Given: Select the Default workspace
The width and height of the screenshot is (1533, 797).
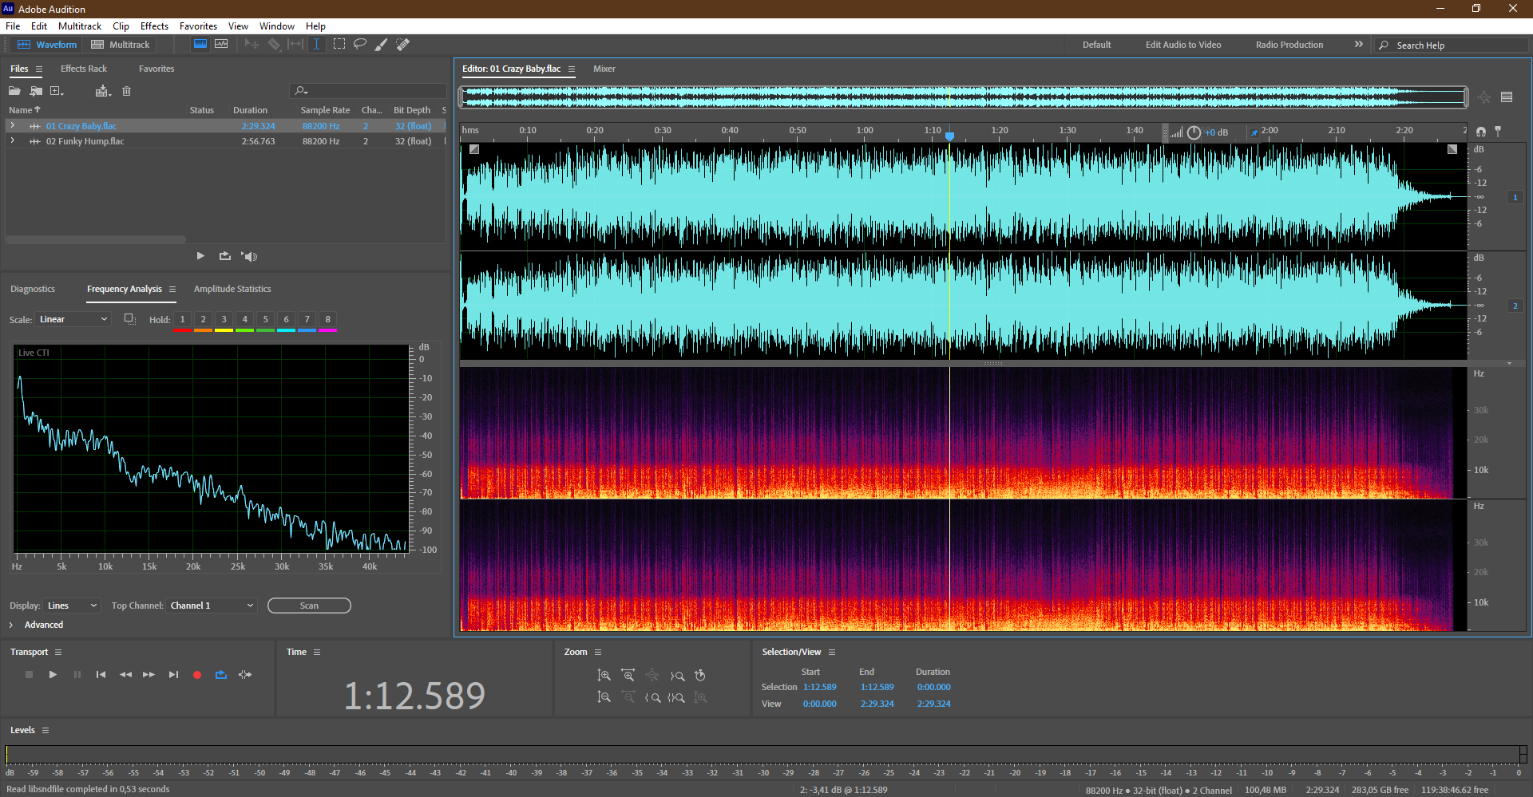Looking at the screenshot, I should click(x=1096, y=45).
